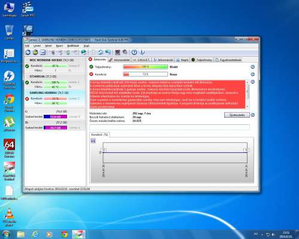Switch to the Napló tab

(x=182, y=60)
